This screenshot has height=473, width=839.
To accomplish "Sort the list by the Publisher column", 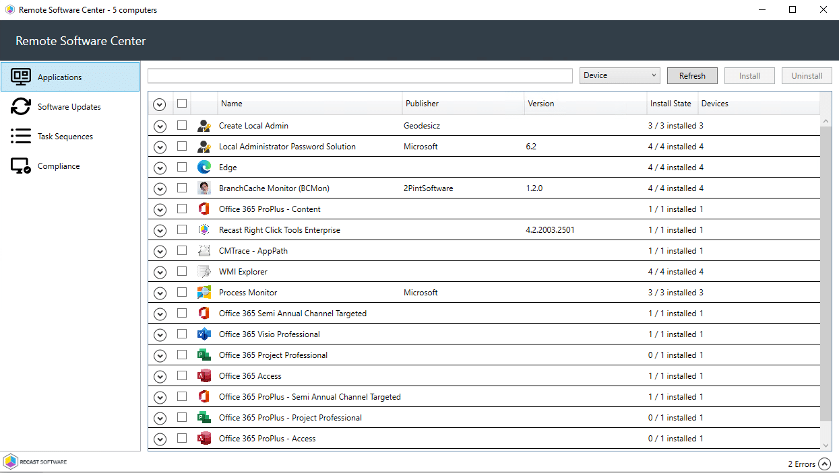I will pyautogui.click(x=423, y=104).
